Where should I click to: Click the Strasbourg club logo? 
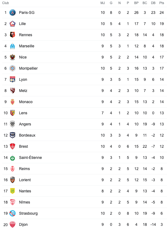pyautogui.click(x=13, y=213)
